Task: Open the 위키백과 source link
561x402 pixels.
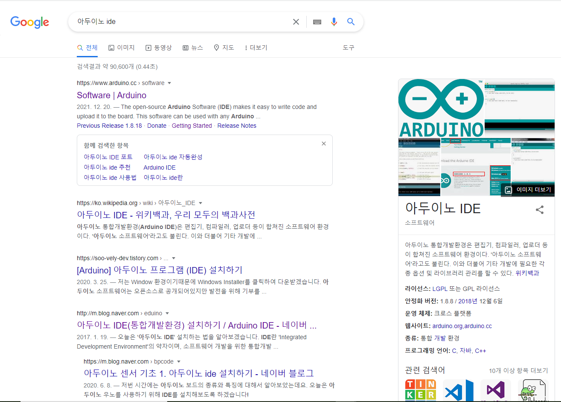Action: click(527, 273)
